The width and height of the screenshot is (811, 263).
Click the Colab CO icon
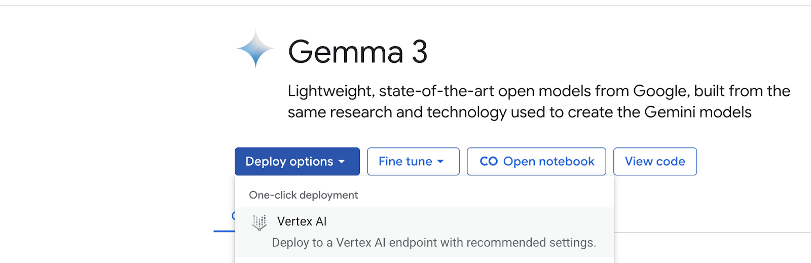pos(489,162)
